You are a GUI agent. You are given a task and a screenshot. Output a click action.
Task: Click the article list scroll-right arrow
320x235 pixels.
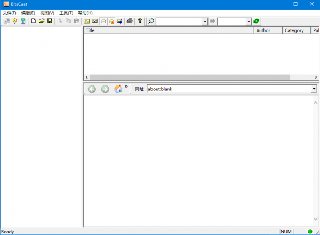click(316, 77)
